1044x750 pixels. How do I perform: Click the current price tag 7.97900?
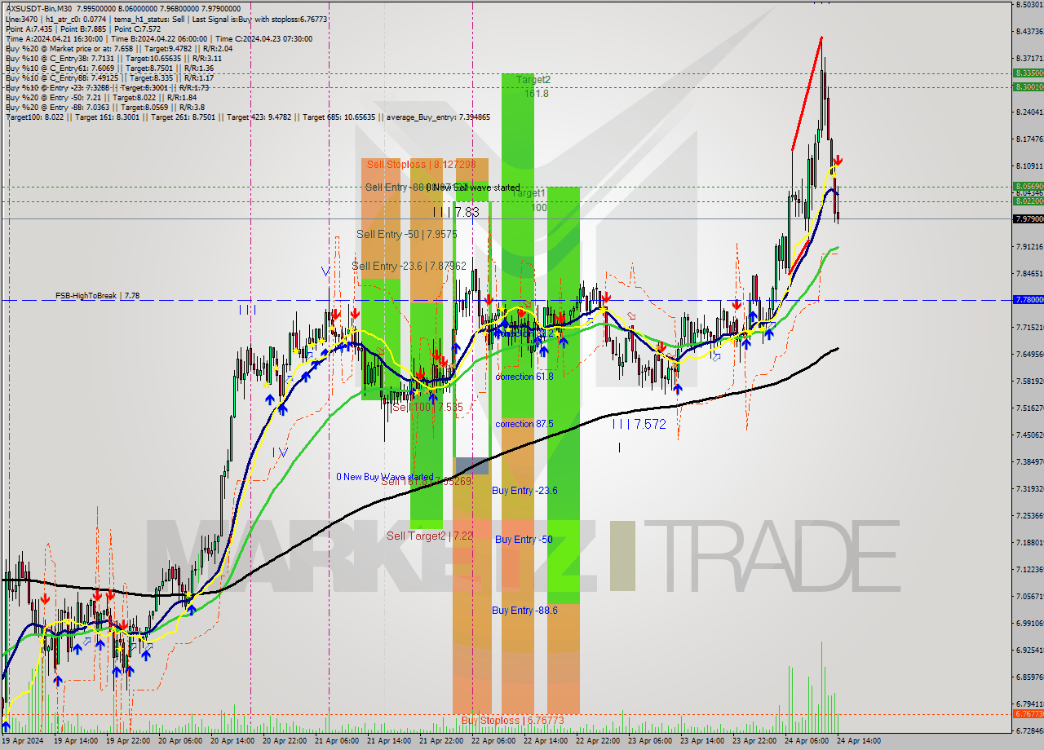click(1028, 218)
